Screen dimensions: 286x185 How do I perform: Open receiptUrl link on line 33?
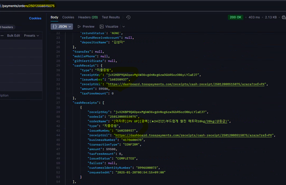click(x=186, y=84)
